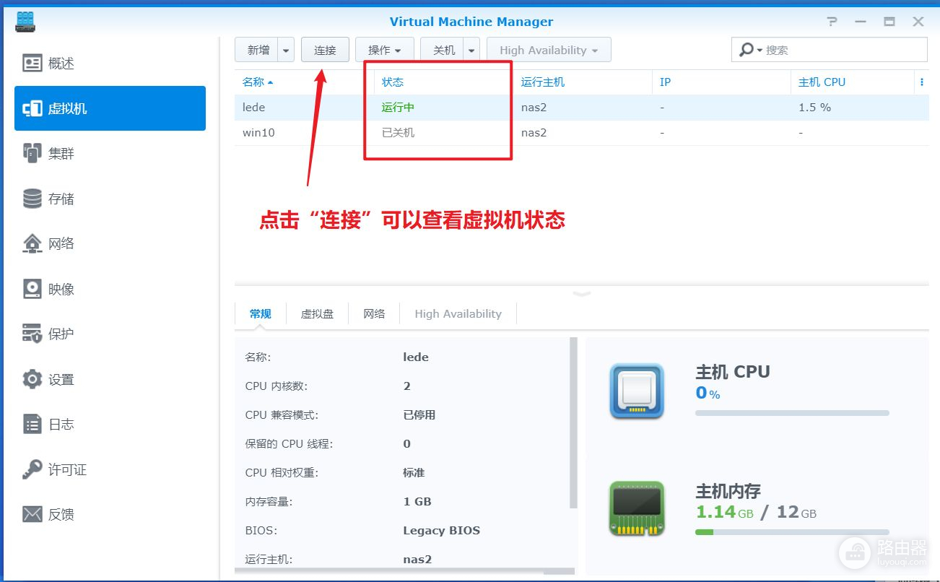The width and height of the screenshot is (940, 582).
Task: Click the 连接 connect button
Action: coord(325,51)
